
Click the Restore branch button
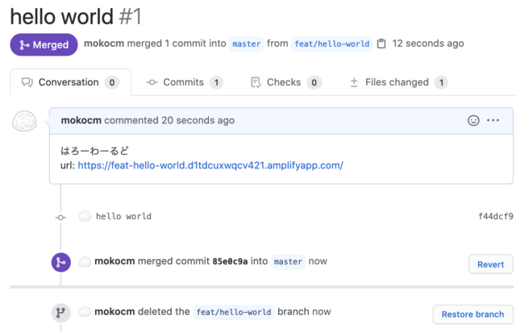coord(473,314)
